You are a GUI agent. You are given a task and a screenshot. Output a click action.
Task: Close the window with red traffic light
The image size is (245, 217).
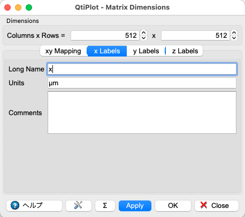point(7,7)
